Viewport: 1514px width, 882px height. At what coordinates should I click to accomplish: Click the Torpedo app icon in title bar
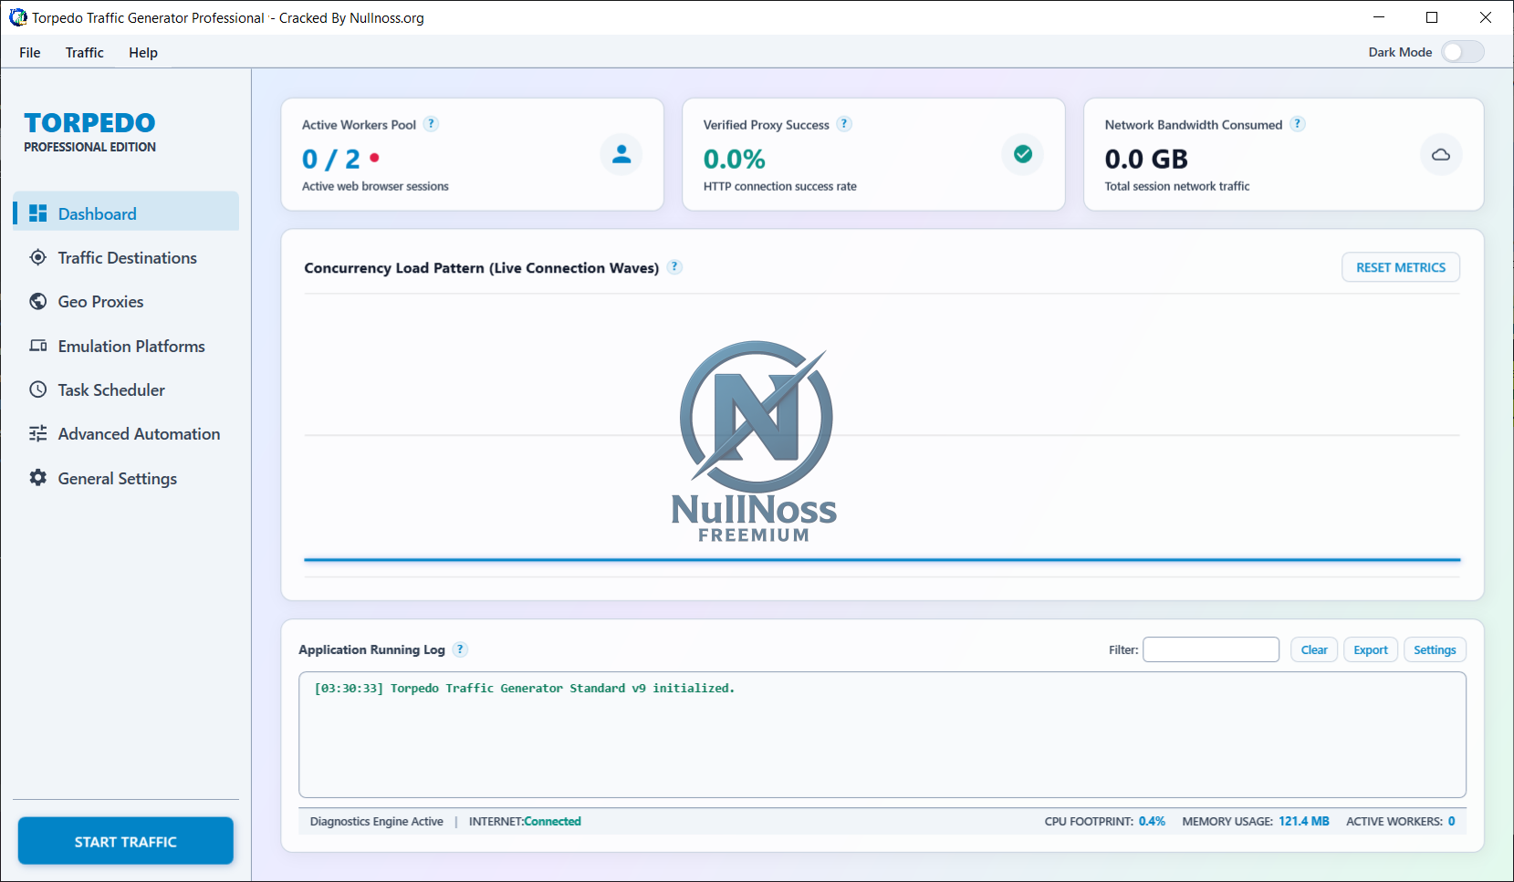click(17, 17)
